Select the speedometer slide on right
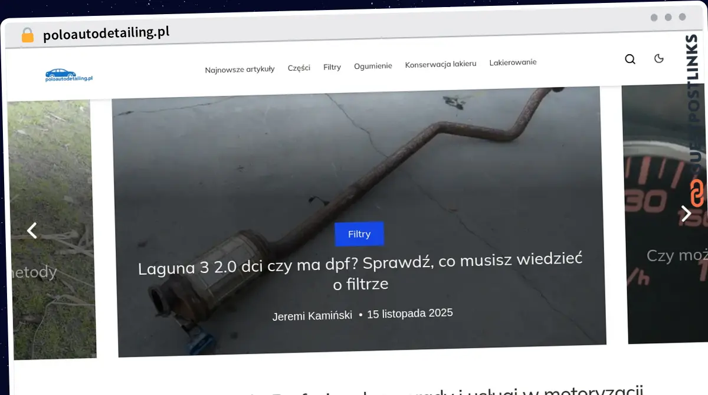Screen dimensions: 708x395 [x=665, y=213]
